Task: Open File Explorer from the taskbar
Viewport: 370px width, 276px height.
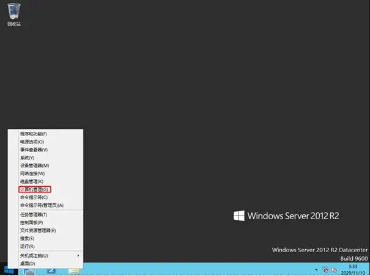Action: (74, 272)
